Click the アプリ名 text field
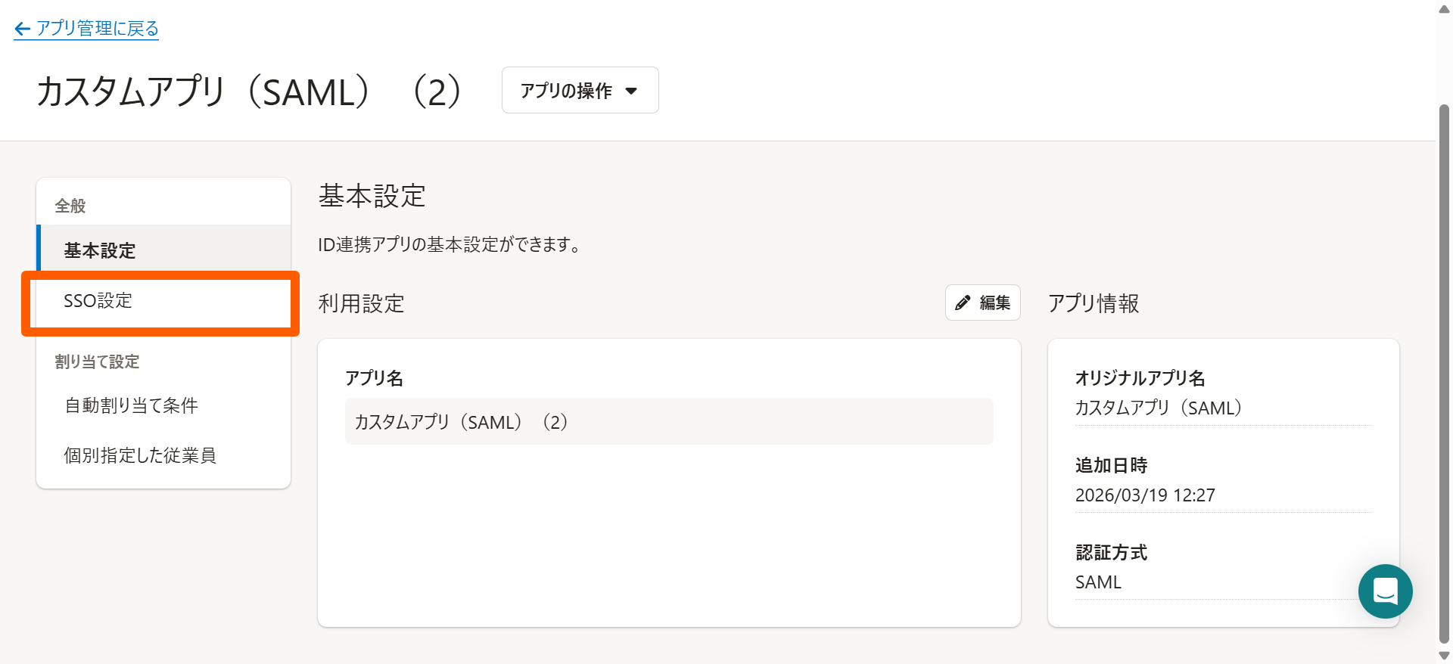This screenshot has width=1453, height=664. [x=668, y=422]
